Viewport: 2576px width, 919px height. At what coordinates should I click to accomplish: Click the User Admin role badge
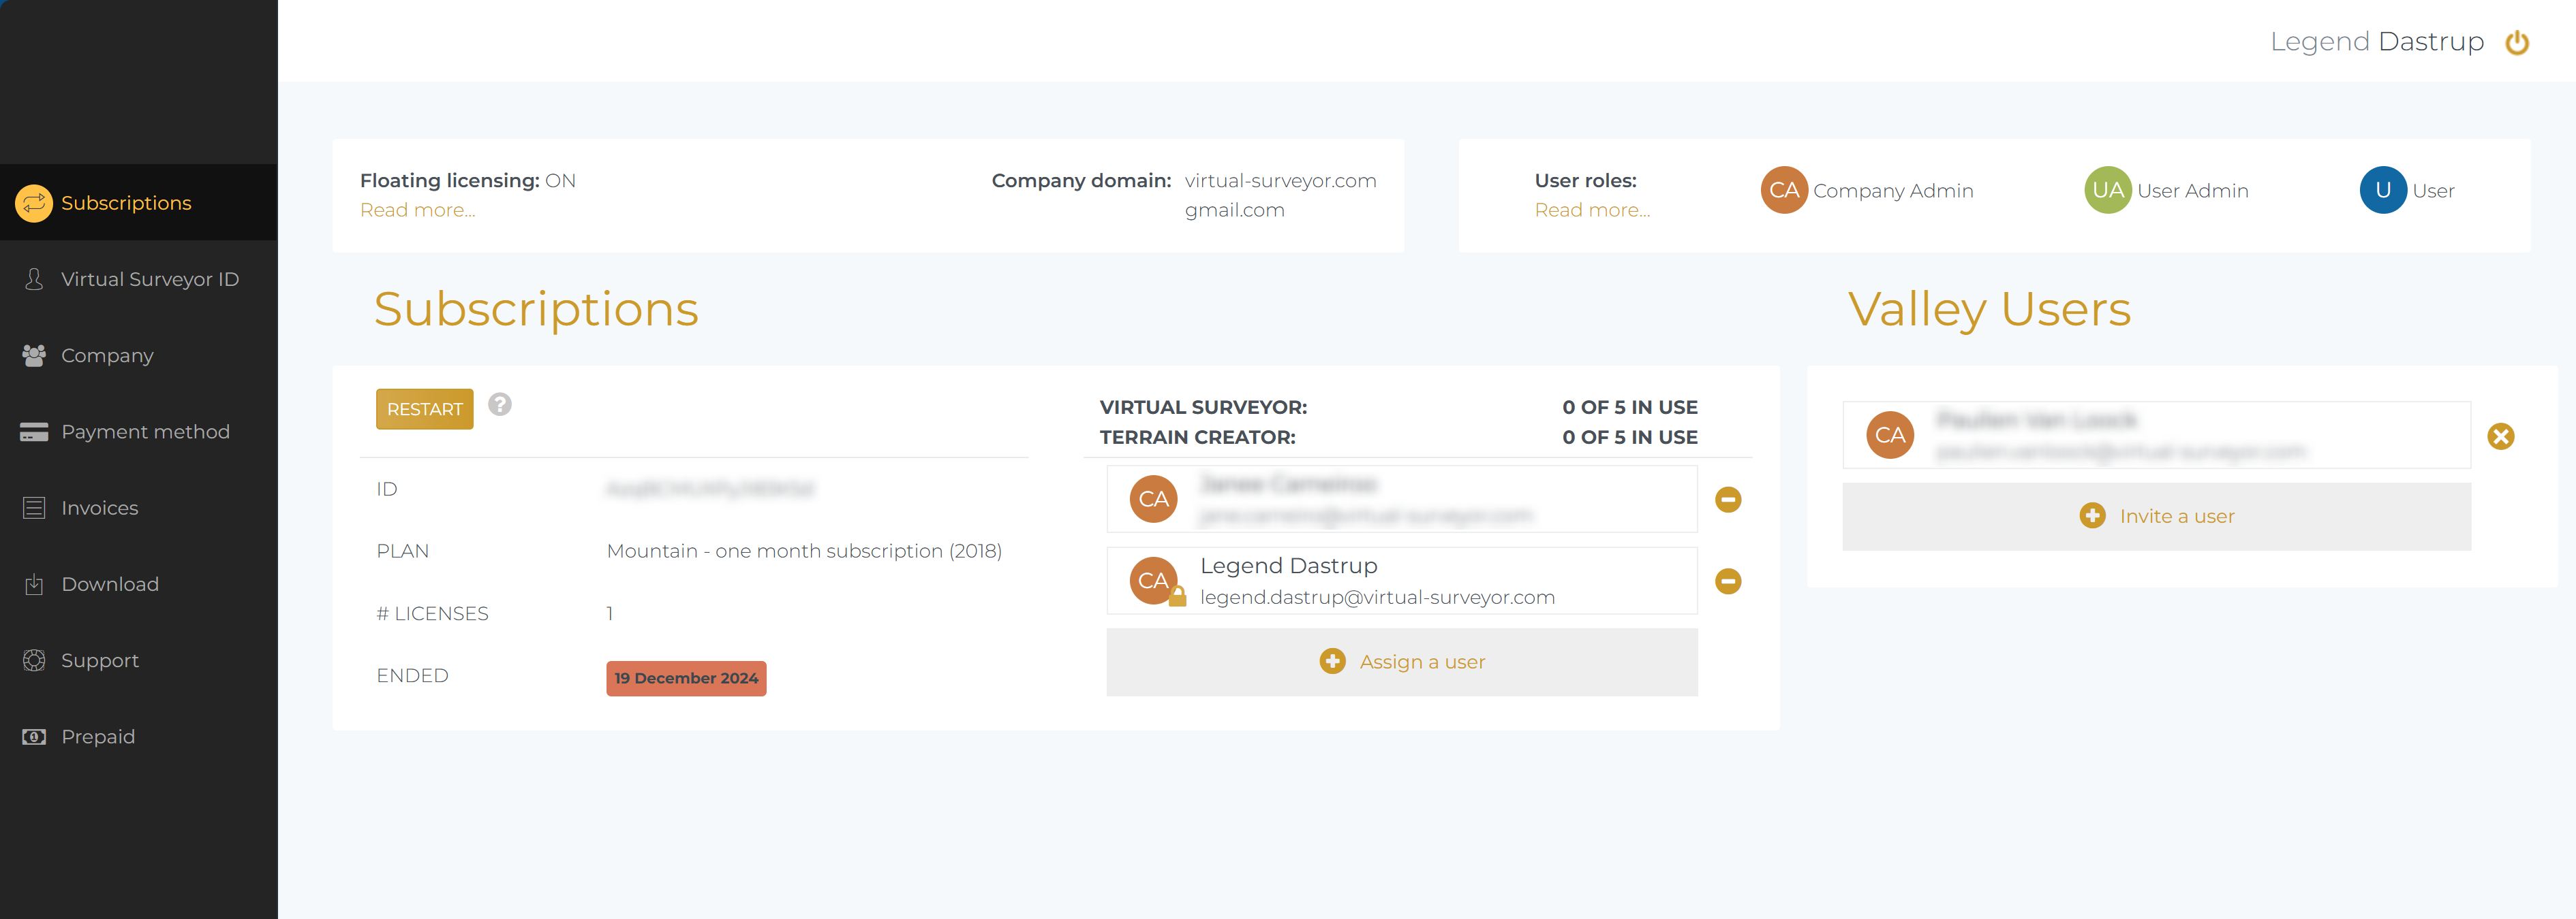pos(2107,190)
